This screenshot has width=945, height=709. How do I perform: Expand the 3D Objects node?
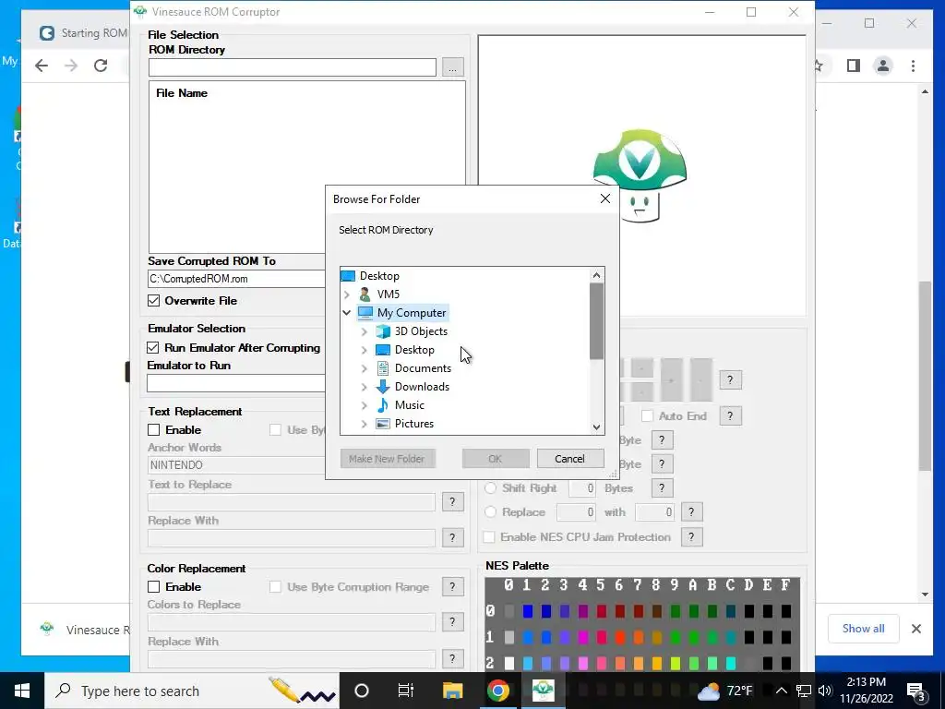[x=364, y=331]
